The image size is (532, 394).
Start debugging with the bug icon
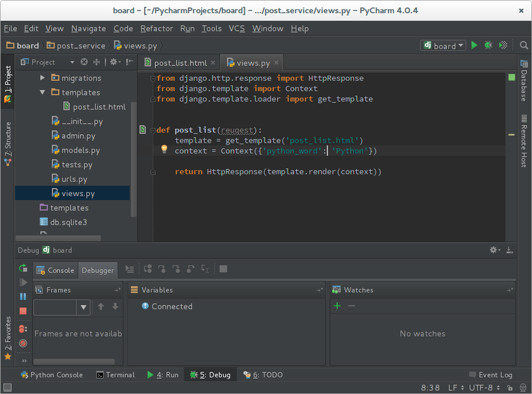pos(489,45)
